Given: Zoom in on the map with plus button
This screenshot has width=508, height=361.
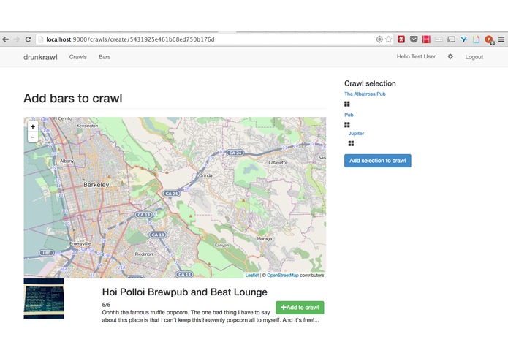Looking at the screenshot, I should tap(33, 126).
